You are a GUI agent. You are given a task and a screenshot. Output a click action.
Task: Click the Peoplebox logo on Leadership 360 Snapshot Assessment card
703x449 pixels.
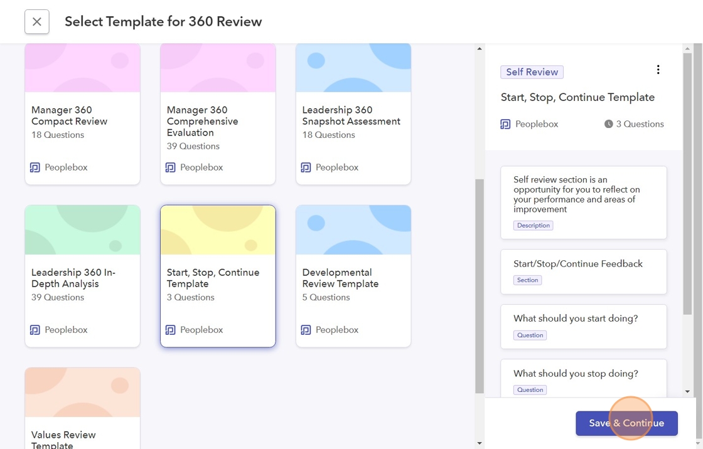point(306,167)
